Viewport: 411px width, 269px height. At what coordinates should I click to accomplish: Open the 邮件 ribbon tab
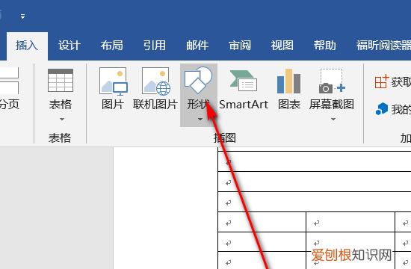point(197,46)
